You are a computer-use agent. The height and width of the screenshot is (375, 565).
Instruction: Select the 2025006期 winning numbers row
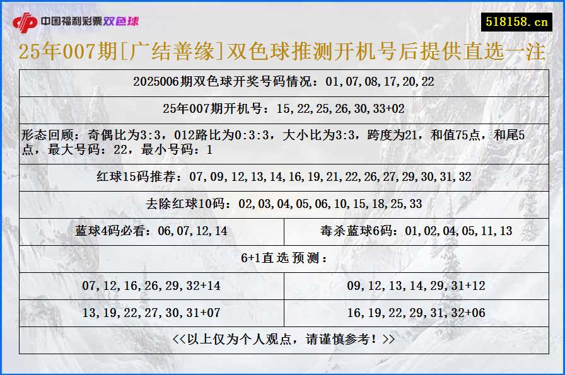282,81
